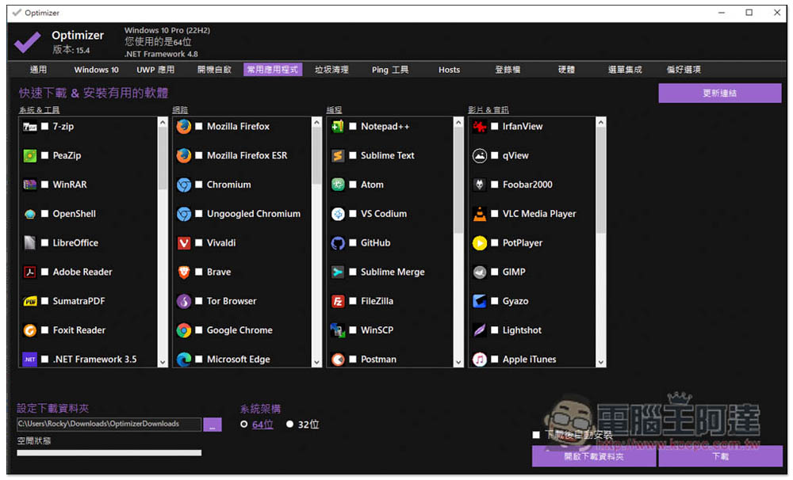The image size is (793, 480).
Task: Tick the PotPlayer checkbox
Action: click(495, 243)
